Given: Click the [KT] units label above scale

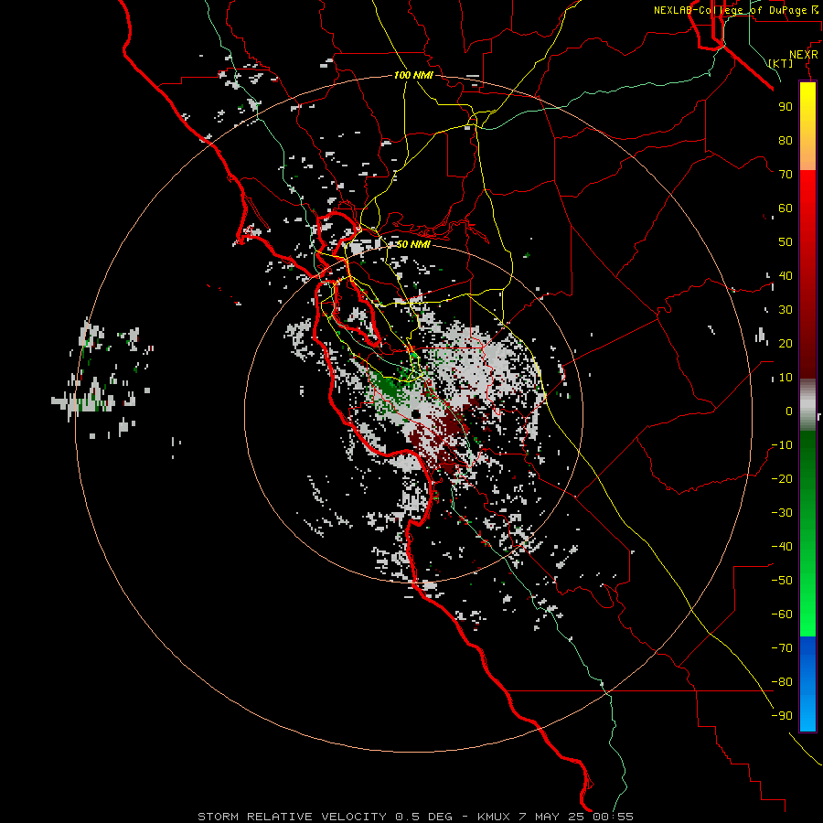Looking at the screenshot, I should 781,63.
